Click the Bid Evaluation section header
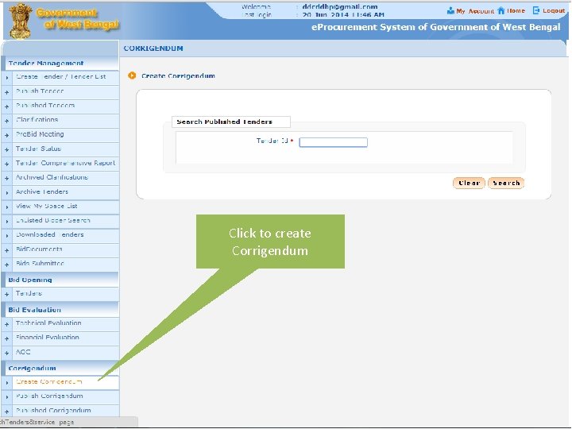The width and height of the screenshot is (572, 429). (x=35, y=310)
